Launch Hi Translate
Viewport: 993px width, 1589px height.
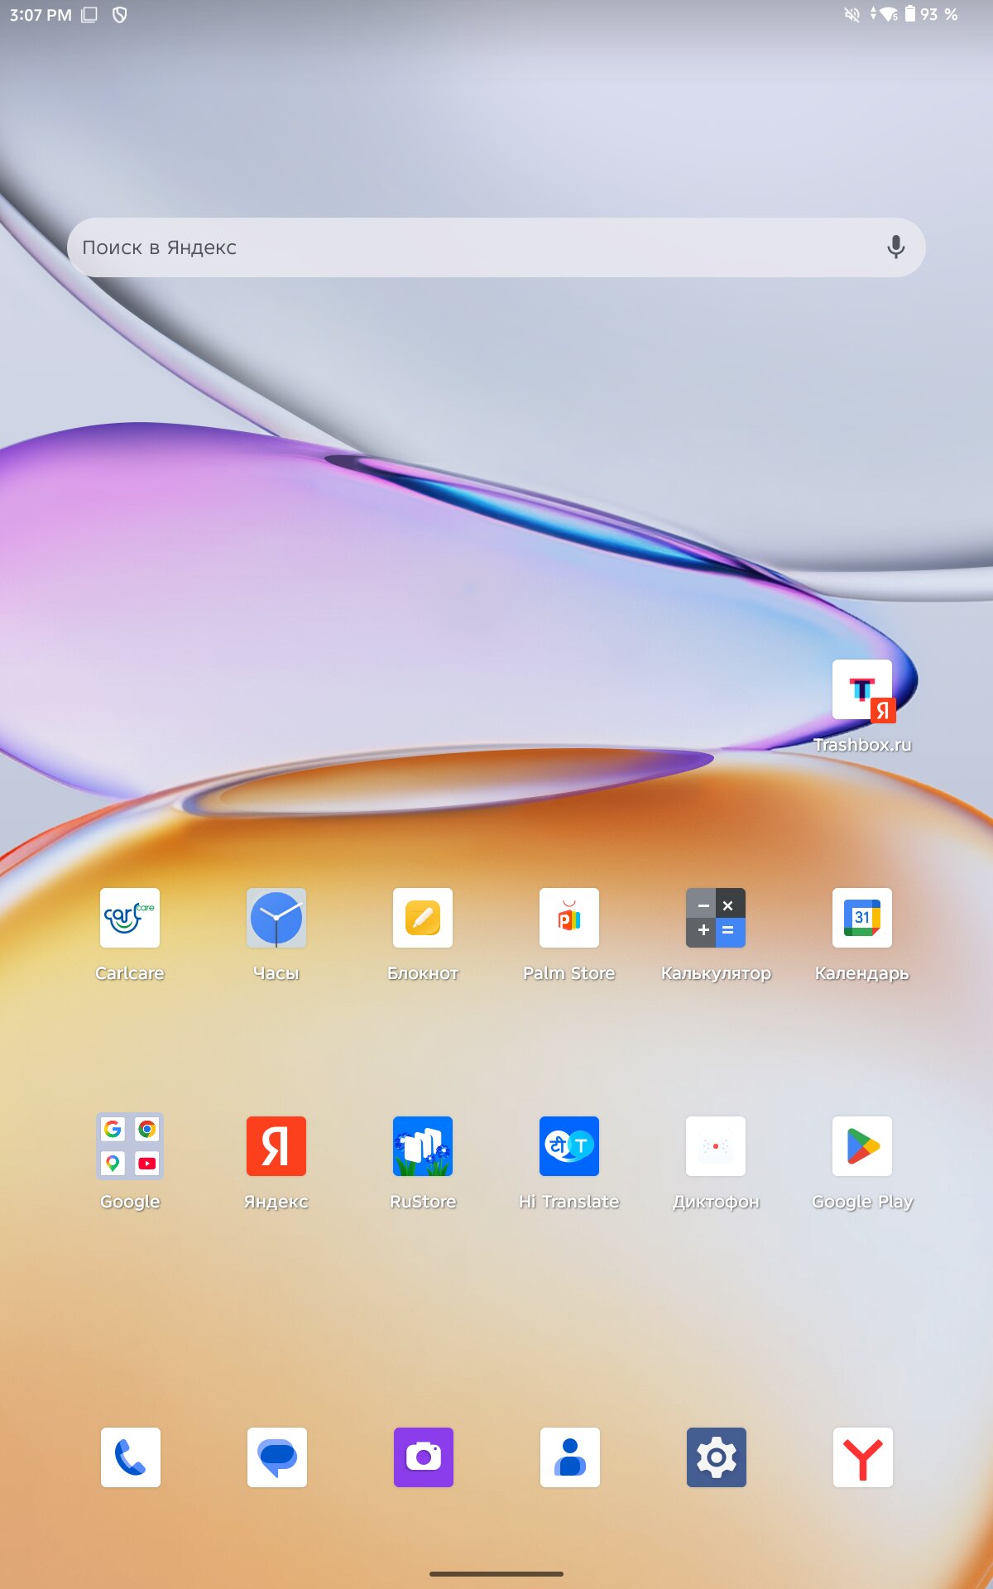(x=569, y=1146)
